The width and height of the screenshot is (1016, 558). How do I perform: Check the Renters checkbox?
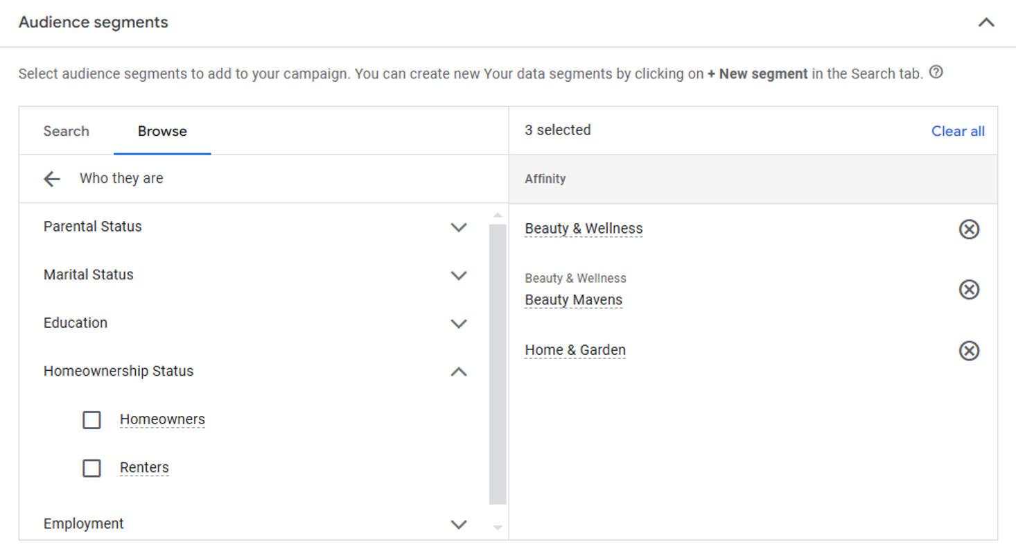pyautogui.click(x=91, y=469)
